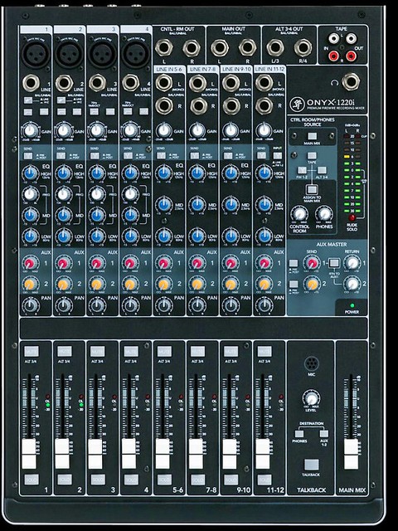
Task: Click the channel 4 EQ Mid knob
Action: 130,215
